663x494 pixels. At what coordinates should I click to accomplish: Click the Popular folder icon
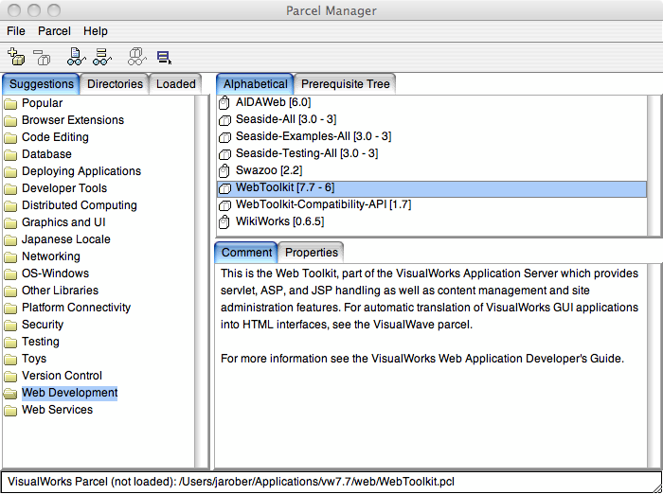(x=10, y=103)
